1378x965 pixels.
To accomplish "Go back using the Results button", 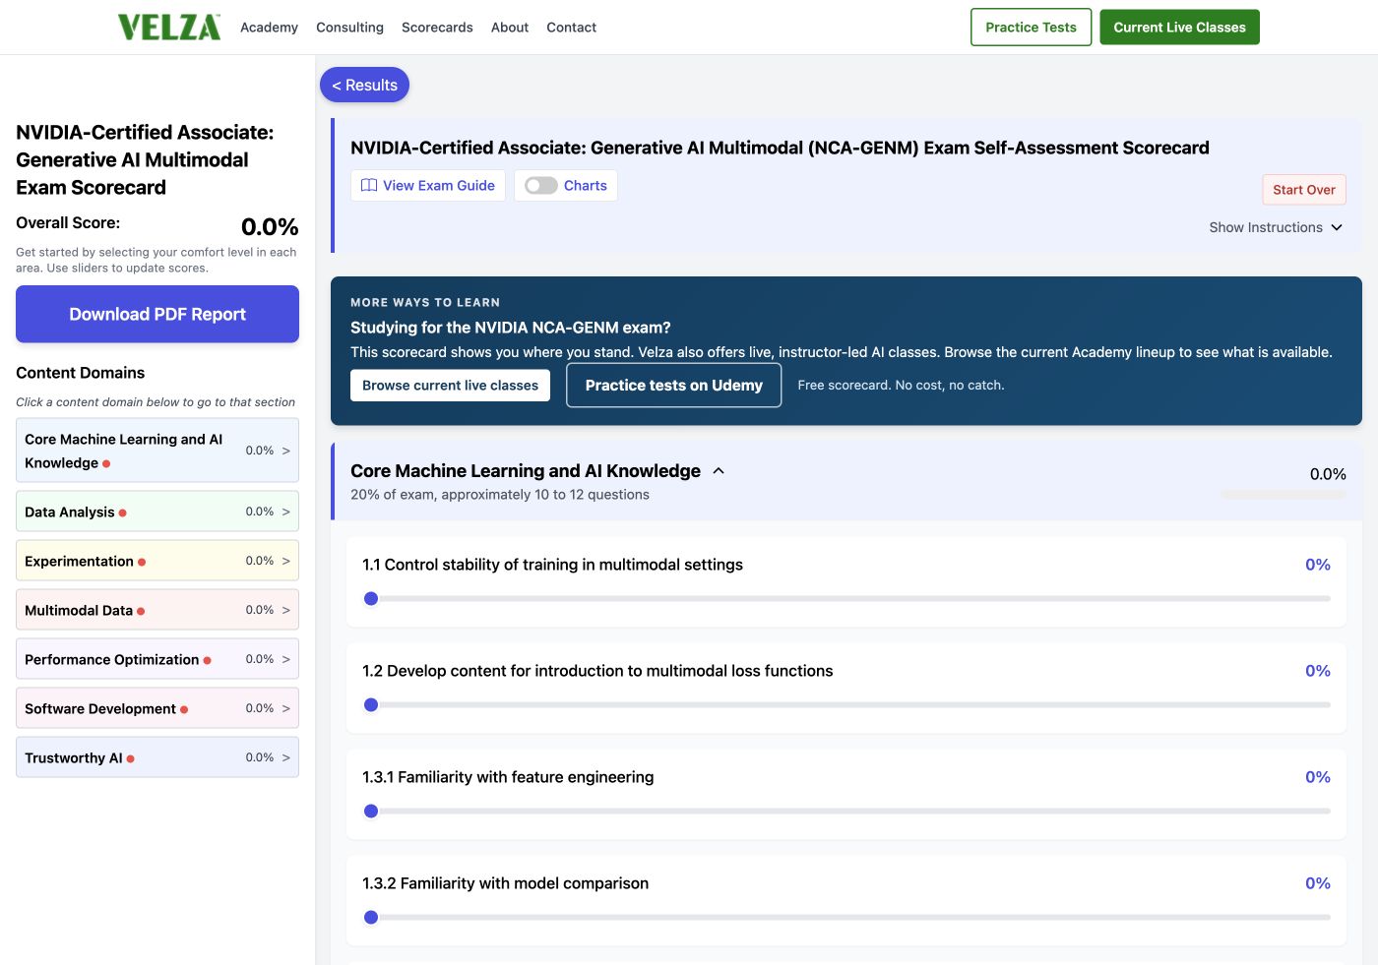I will [364, 85].
